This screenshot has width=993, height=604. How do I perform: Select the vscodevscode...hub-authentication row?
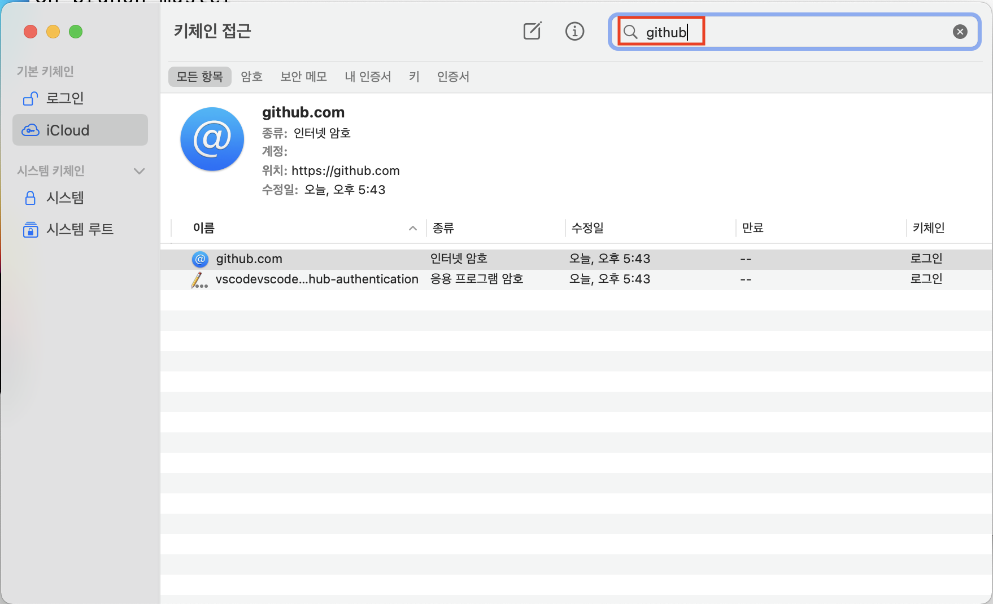coord(576,279)
